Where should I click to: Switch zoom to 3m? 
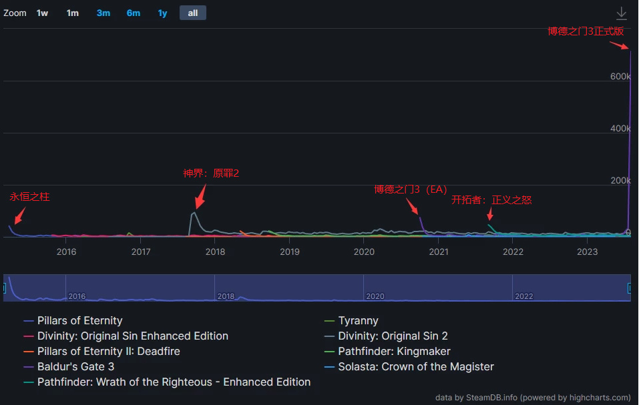[x=103, y=13]
